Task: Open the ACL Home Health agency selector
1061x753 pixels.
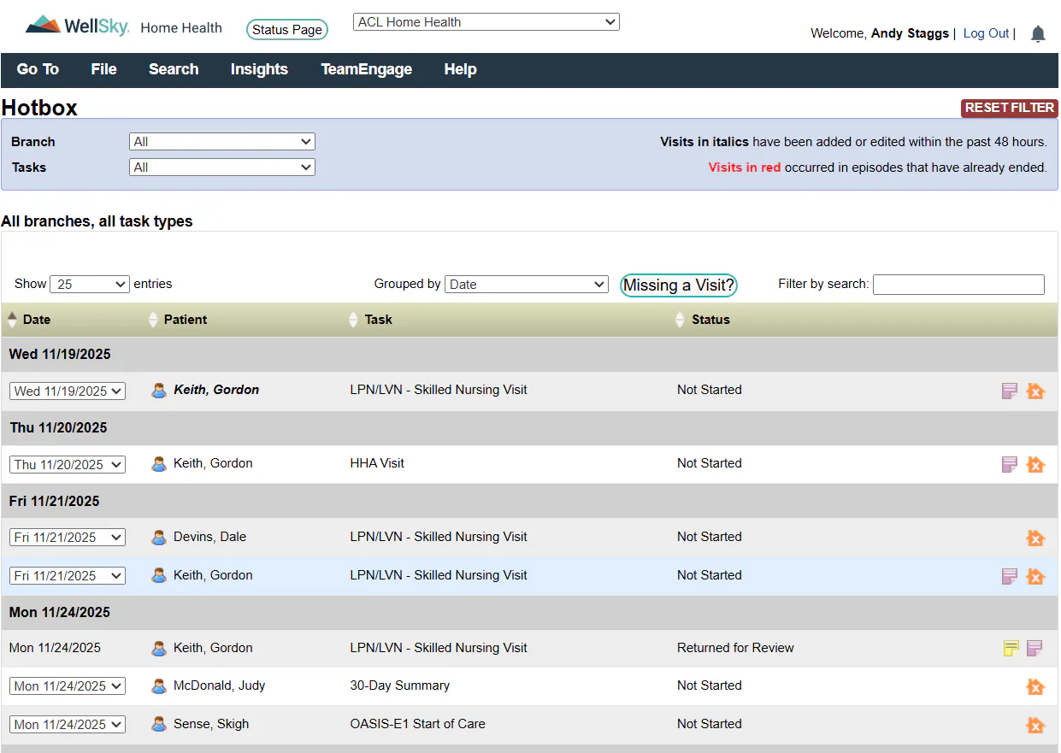Action: (486, 22)
